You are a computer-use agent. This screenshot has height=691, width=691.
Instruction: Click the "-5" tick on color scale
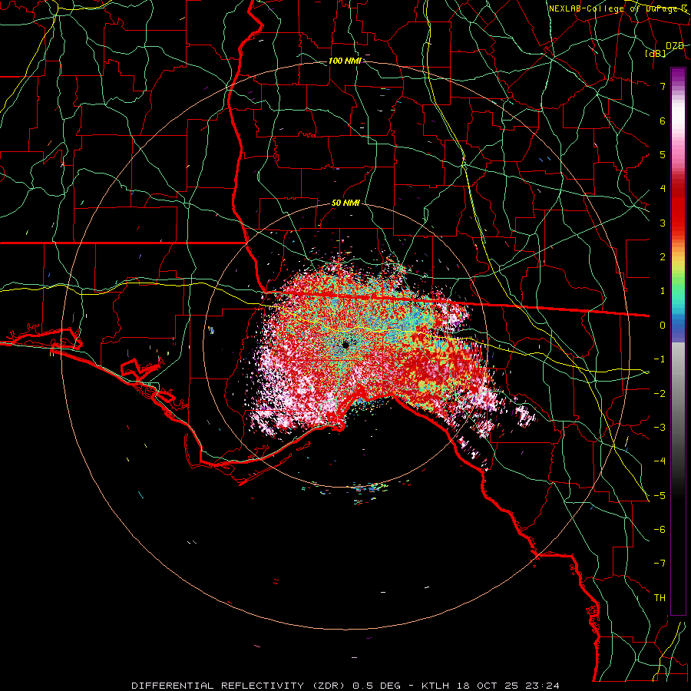coord(660,495)
